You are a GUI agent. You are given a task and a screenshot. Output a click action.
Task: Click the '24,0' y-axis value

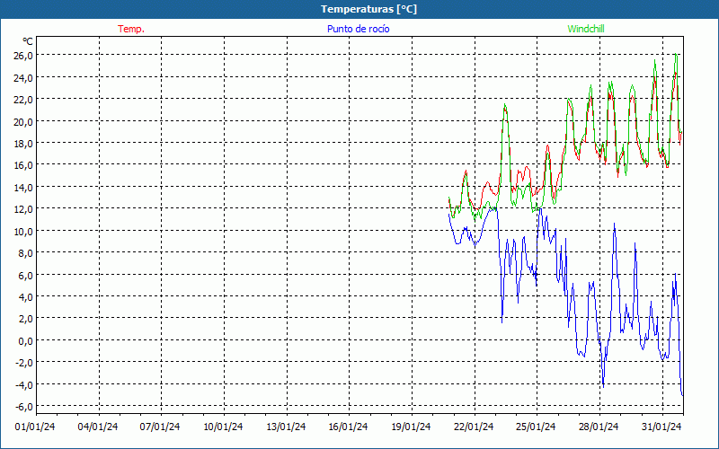point(24,77)
